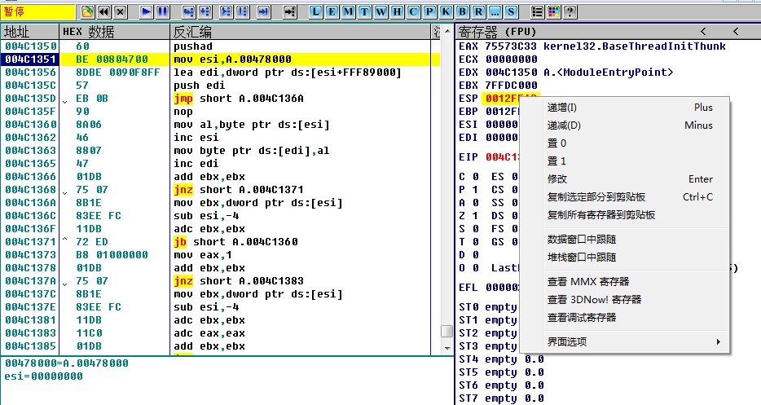Open Call stack window (K button)
Image resolution: width=761 pixels, height=405 pixels.
[446, 11]
